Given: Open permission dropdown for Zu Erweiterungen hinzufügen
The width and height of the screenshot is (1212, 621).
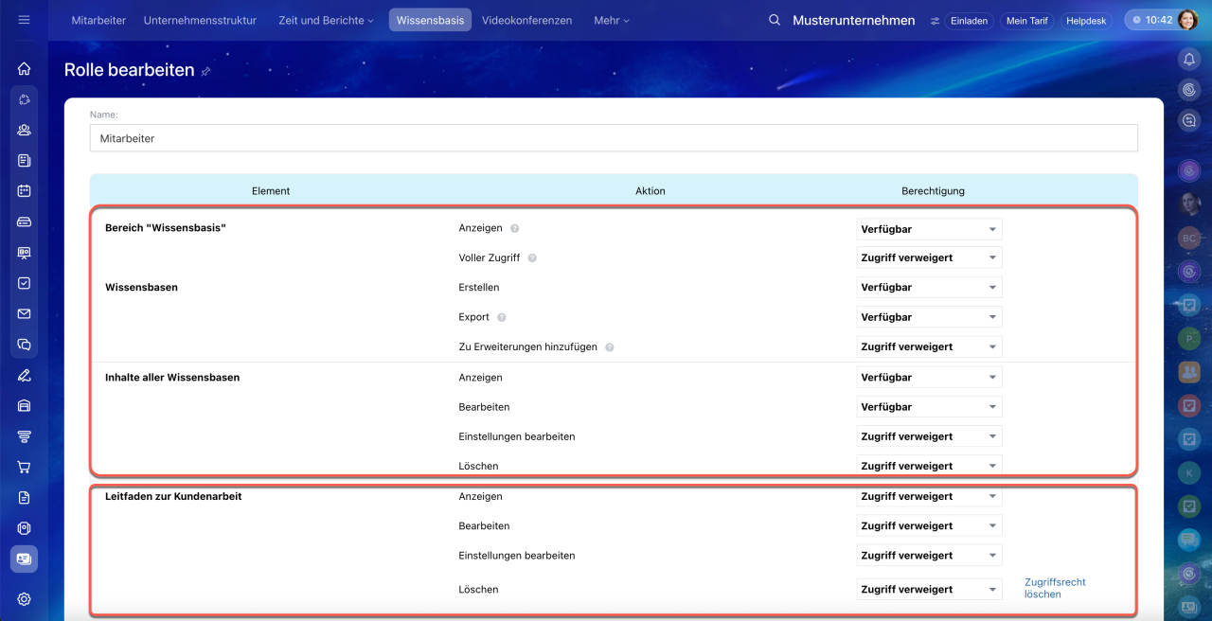Looking at the screenshot, I should (928, 346).
